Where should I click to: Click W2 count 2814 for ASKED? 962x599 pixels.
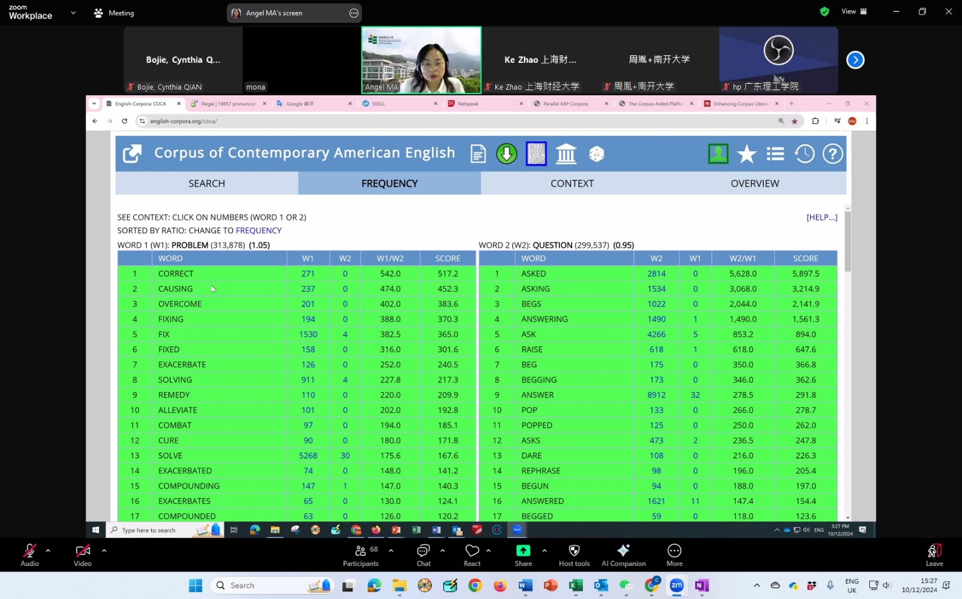(x=657, y=274)
